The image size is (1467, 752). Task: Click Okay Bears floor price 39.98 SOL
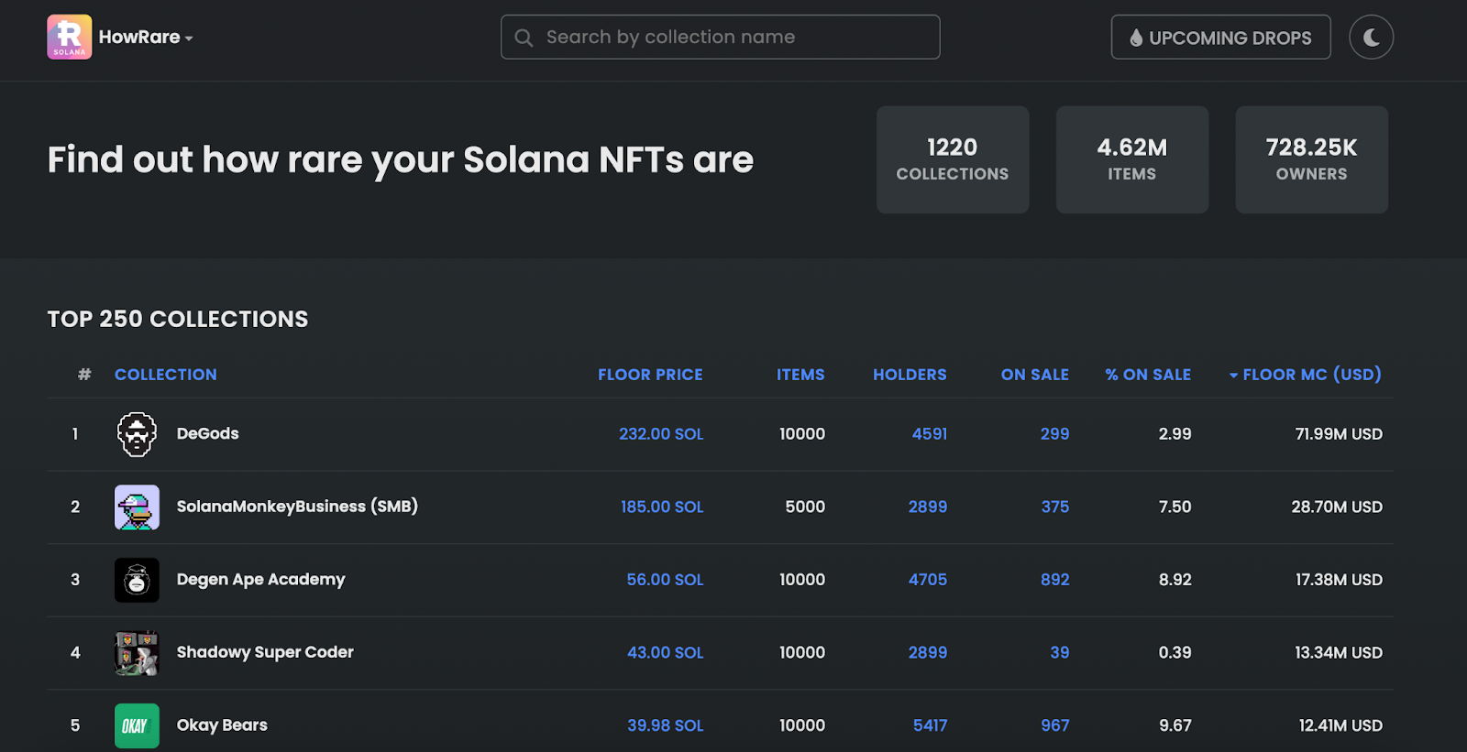click(x=665, y=725)
